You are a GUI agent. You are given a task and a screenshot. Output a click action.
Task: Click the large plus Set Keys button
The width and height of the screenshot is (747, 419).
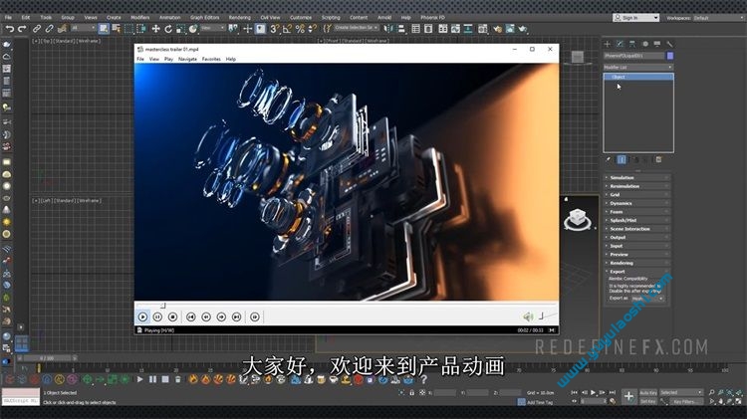click(x=628, y=397)
